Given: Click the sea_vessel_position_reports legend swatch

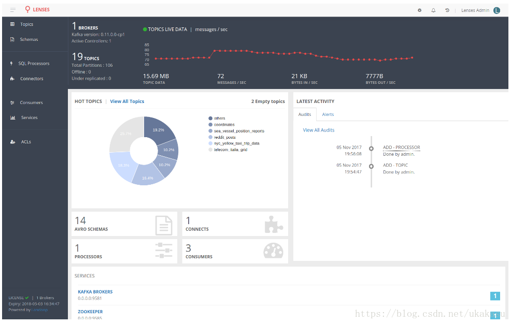Looking at the screenshot, I should 210,131.
